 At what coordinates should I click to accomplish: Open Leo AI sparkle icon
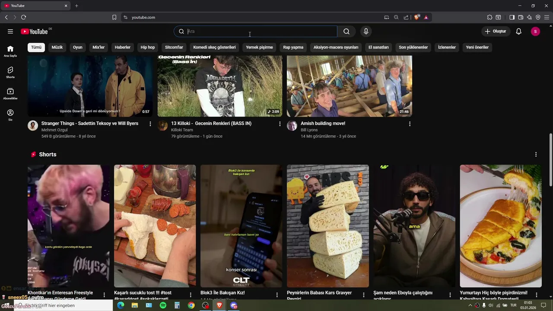(529, 17)
